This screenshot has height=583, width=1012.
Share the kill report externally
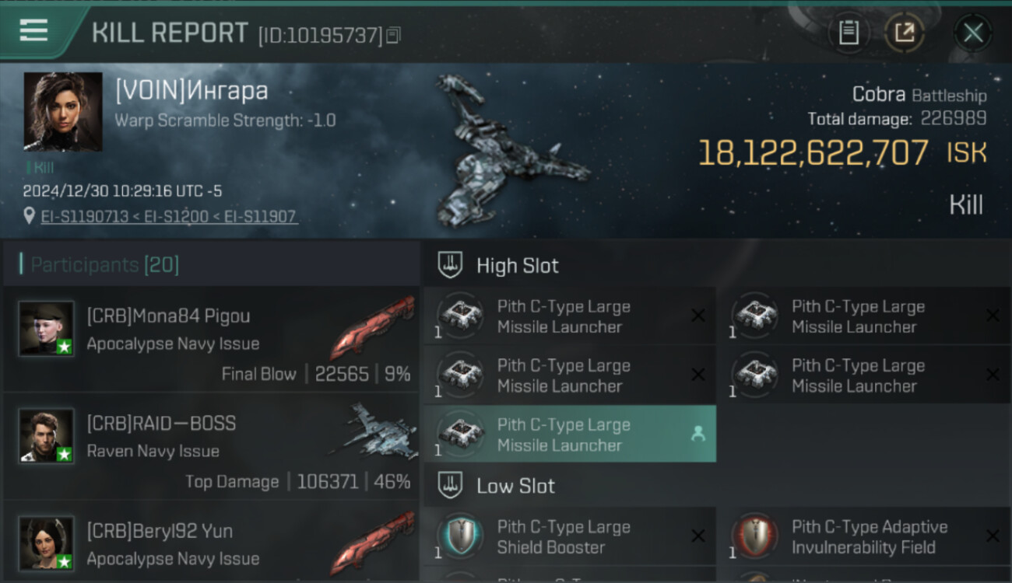[905, 33]
